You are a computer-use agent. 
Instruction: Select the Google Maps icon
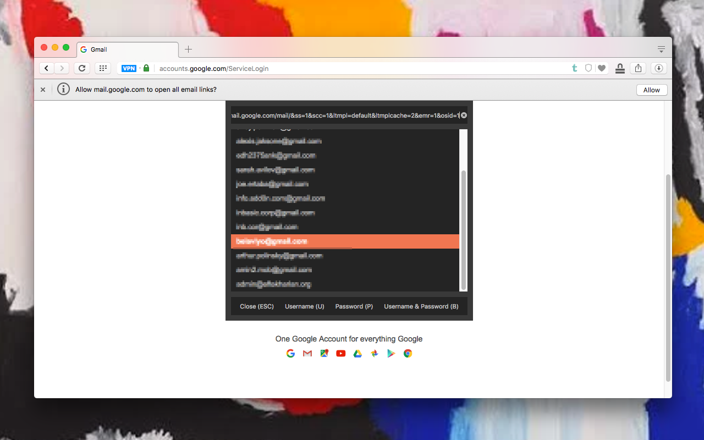point(324,353)
